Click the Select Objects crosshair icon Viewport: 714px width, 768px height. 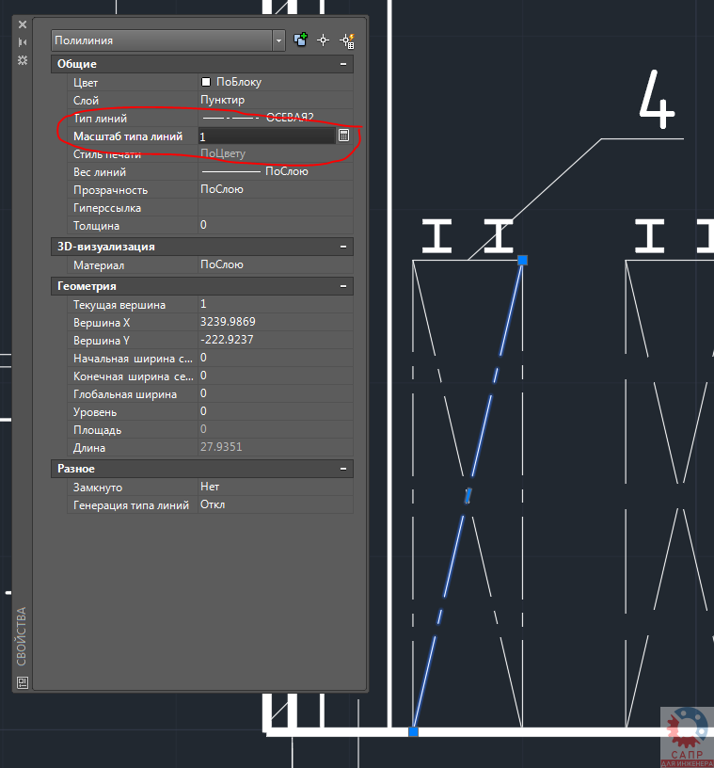tap(324, 40)
